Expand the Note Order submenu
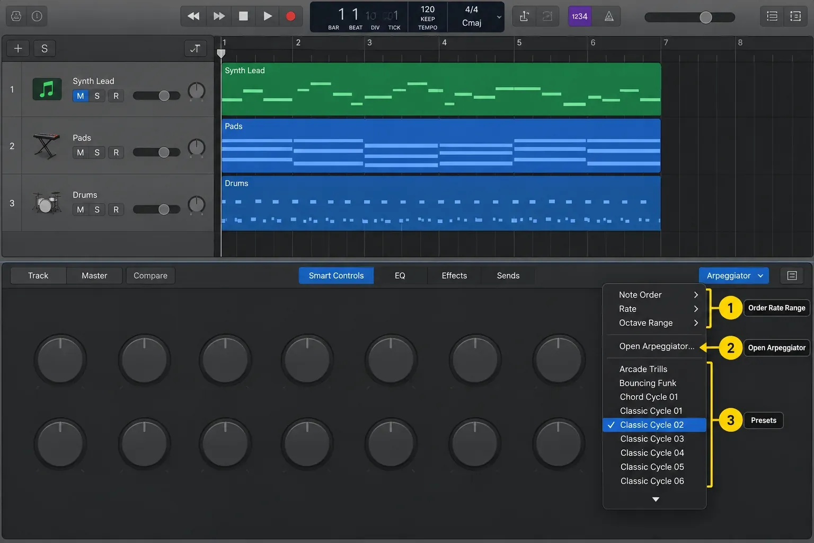 coord(654,295)
